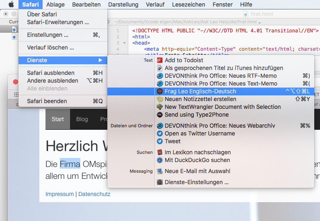
Task: Click the Todoist icon beside Add to Todoist
Action: tap(160, 60)
